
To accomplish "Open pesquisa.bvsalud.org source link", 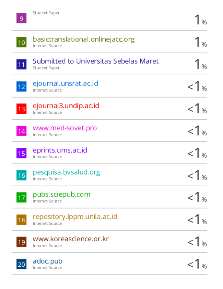I will (x=66, y=172).
